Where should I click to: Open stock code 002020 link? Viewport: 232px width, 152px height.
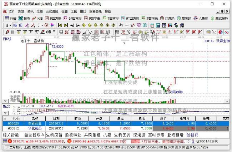13,123
